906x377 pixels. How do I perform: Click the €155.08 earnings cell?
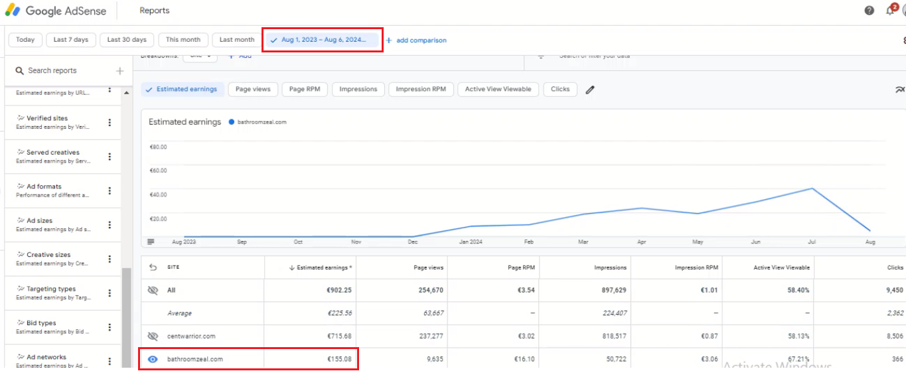click(x=339, y=359)
